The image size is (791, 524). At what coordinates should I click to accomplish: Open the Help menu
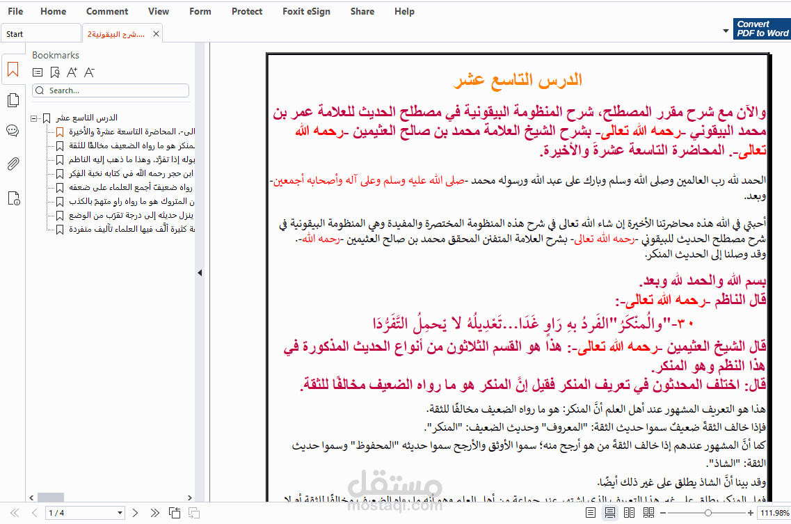404,11
